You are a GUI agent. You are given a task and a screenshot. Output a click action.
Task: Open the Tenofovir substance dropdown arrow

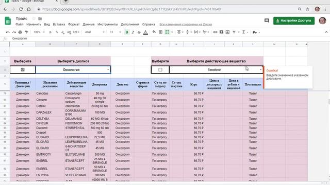260,70
